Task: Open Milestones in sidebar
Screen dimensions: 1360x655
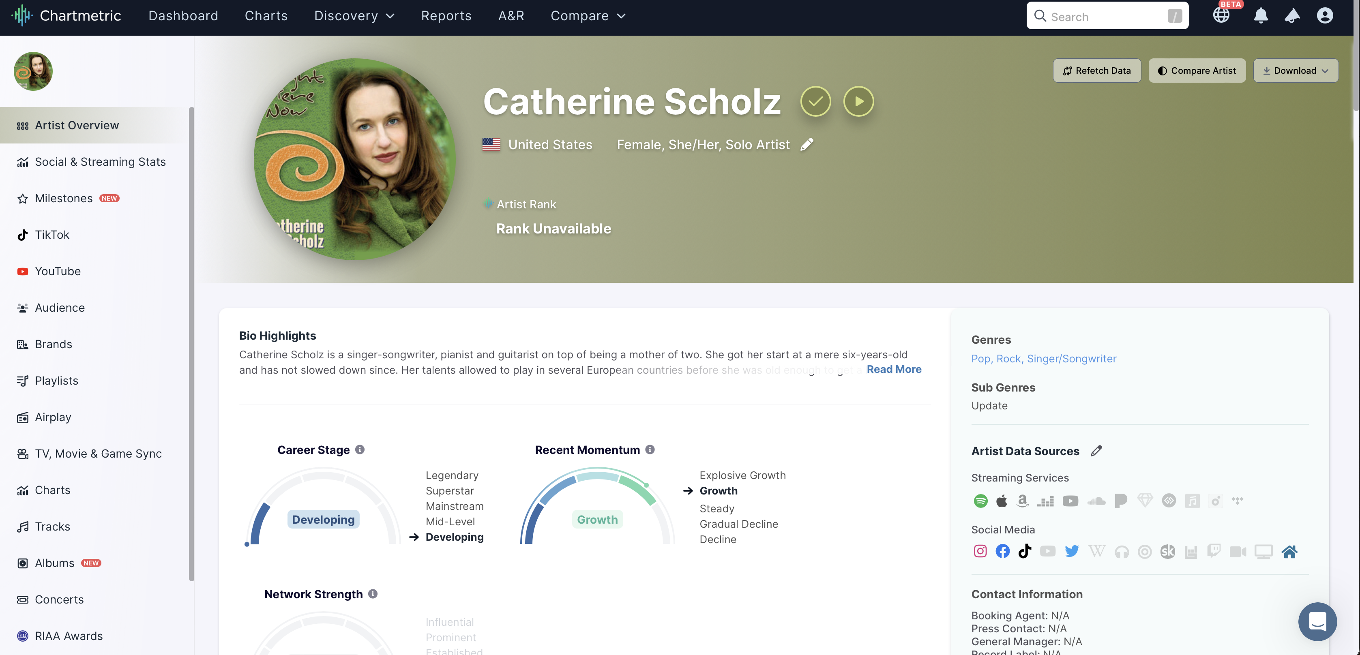Action: coord(94,198)
